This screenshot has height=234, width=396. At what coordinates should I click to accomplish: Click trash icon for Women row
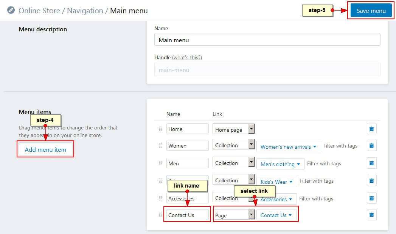pyautogui.click(x=371, y=146)
